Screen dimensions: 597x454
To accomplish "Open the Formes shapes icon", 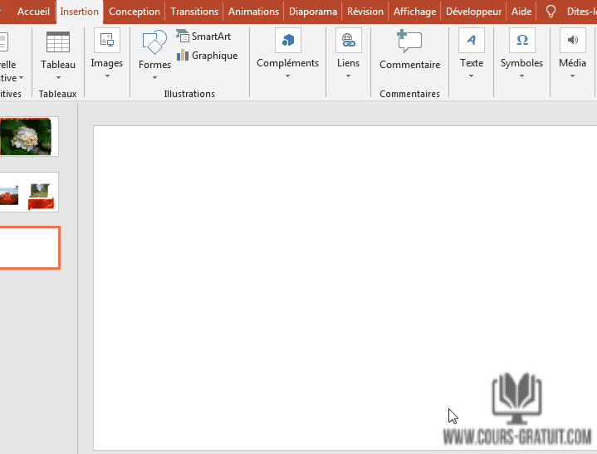I will click(154, 41).
